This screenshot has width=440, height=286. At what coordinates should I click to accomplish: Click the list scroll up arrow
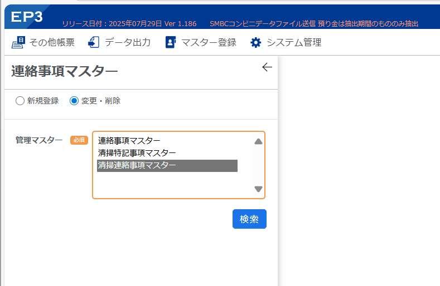258,141
